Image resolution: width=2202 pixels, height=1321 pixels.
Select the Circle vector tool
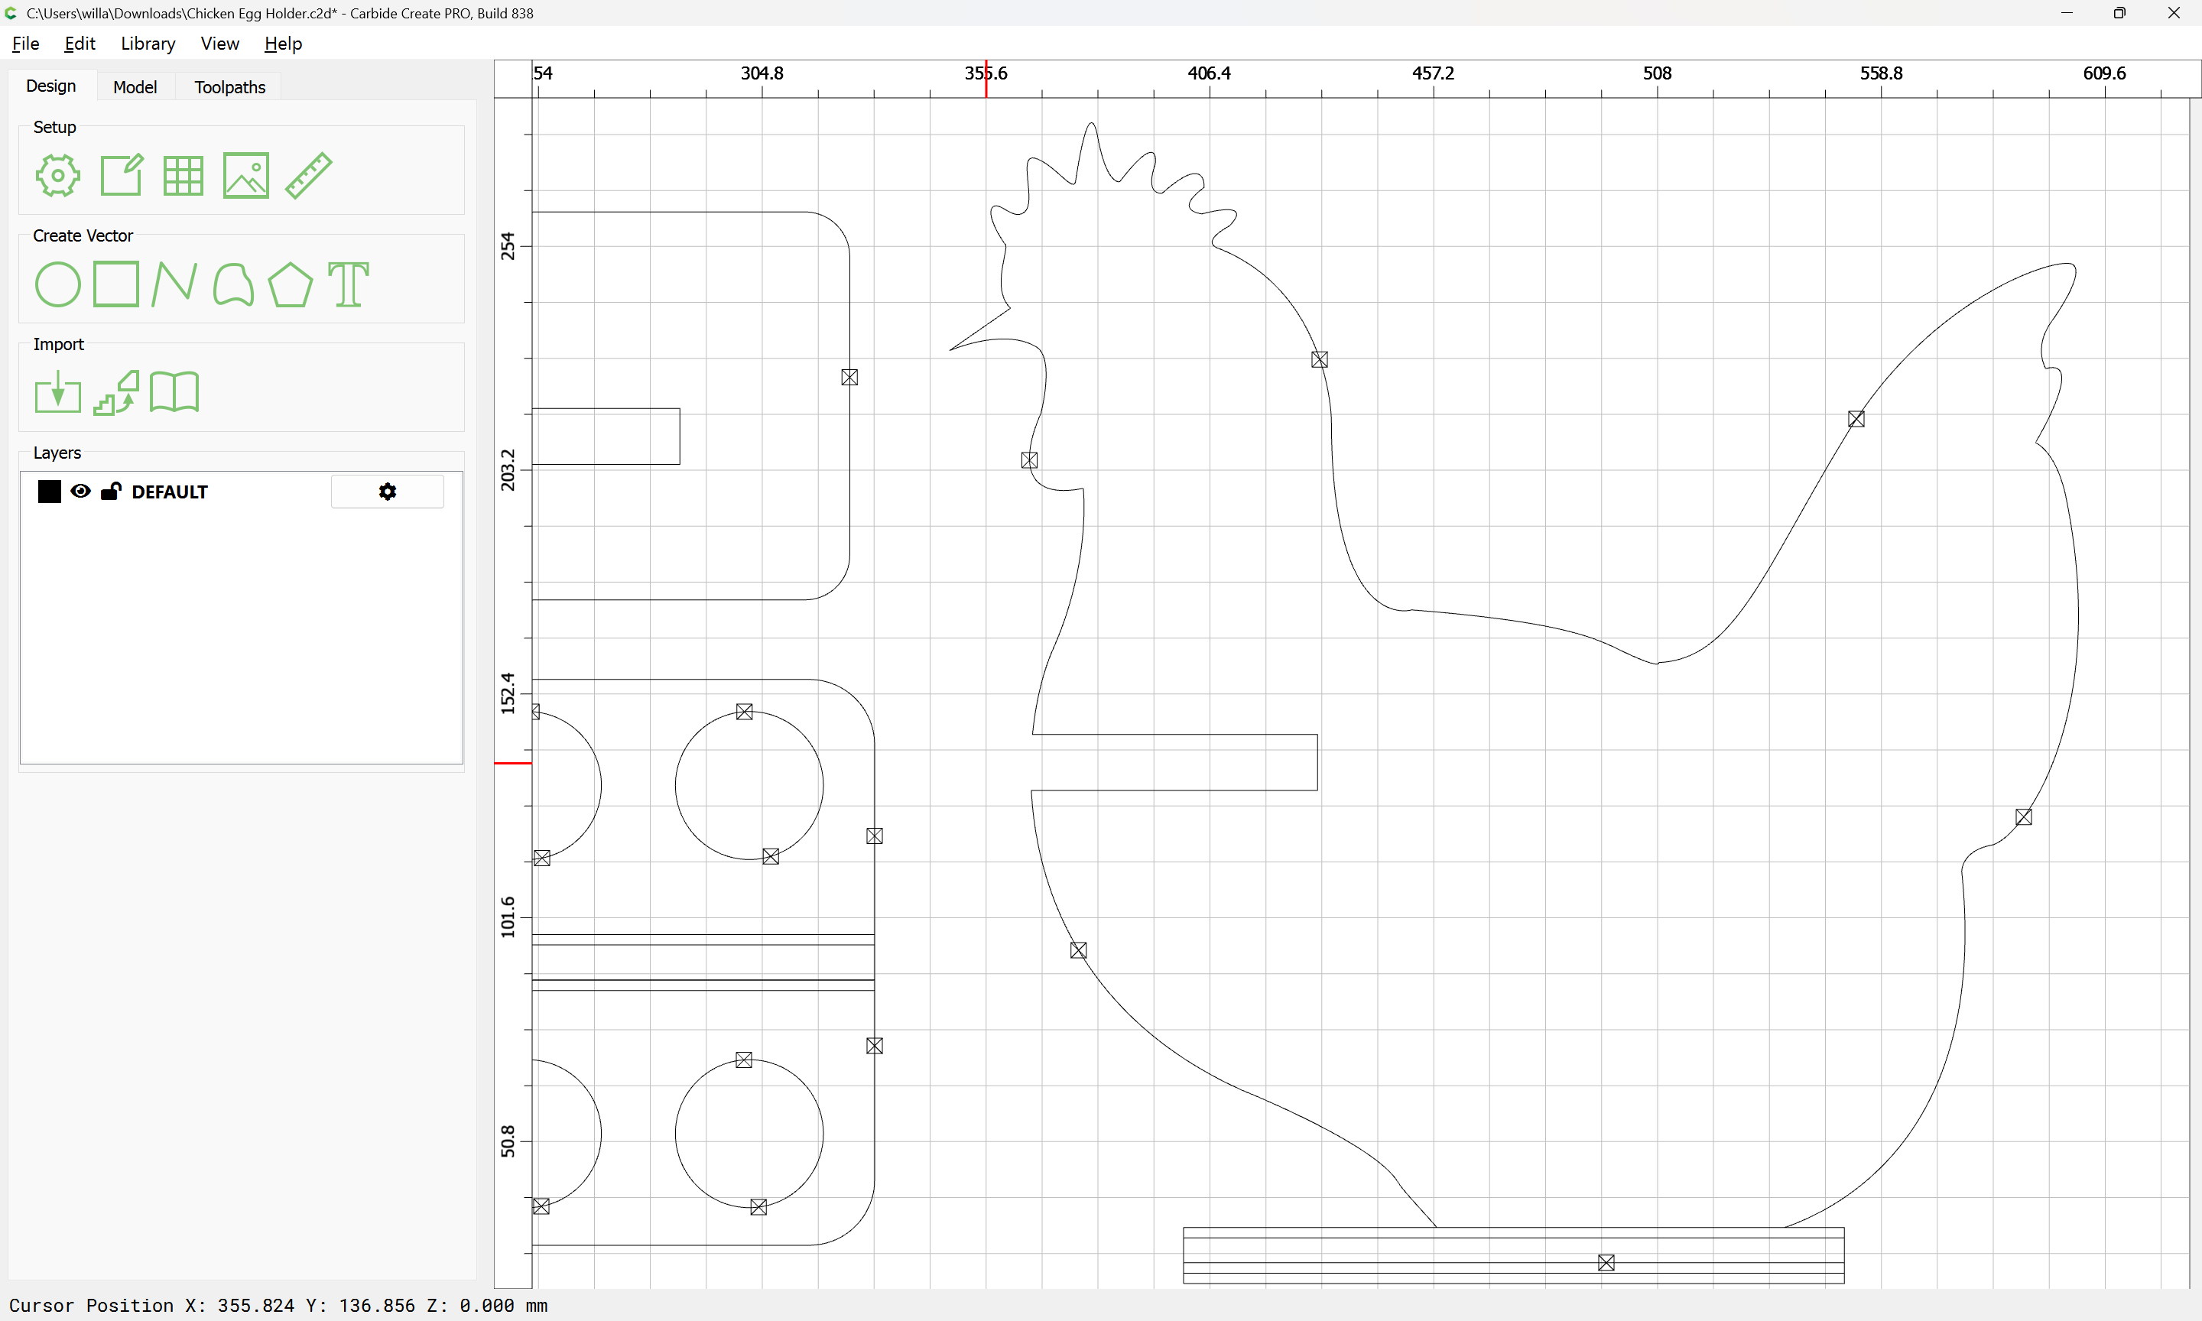(58, 285)
